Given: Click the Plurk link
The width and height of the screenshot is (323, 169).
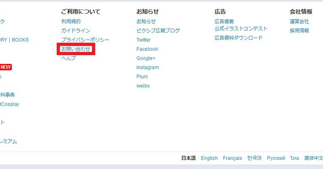Looking at the screenshot, I should tap(142, 76).
